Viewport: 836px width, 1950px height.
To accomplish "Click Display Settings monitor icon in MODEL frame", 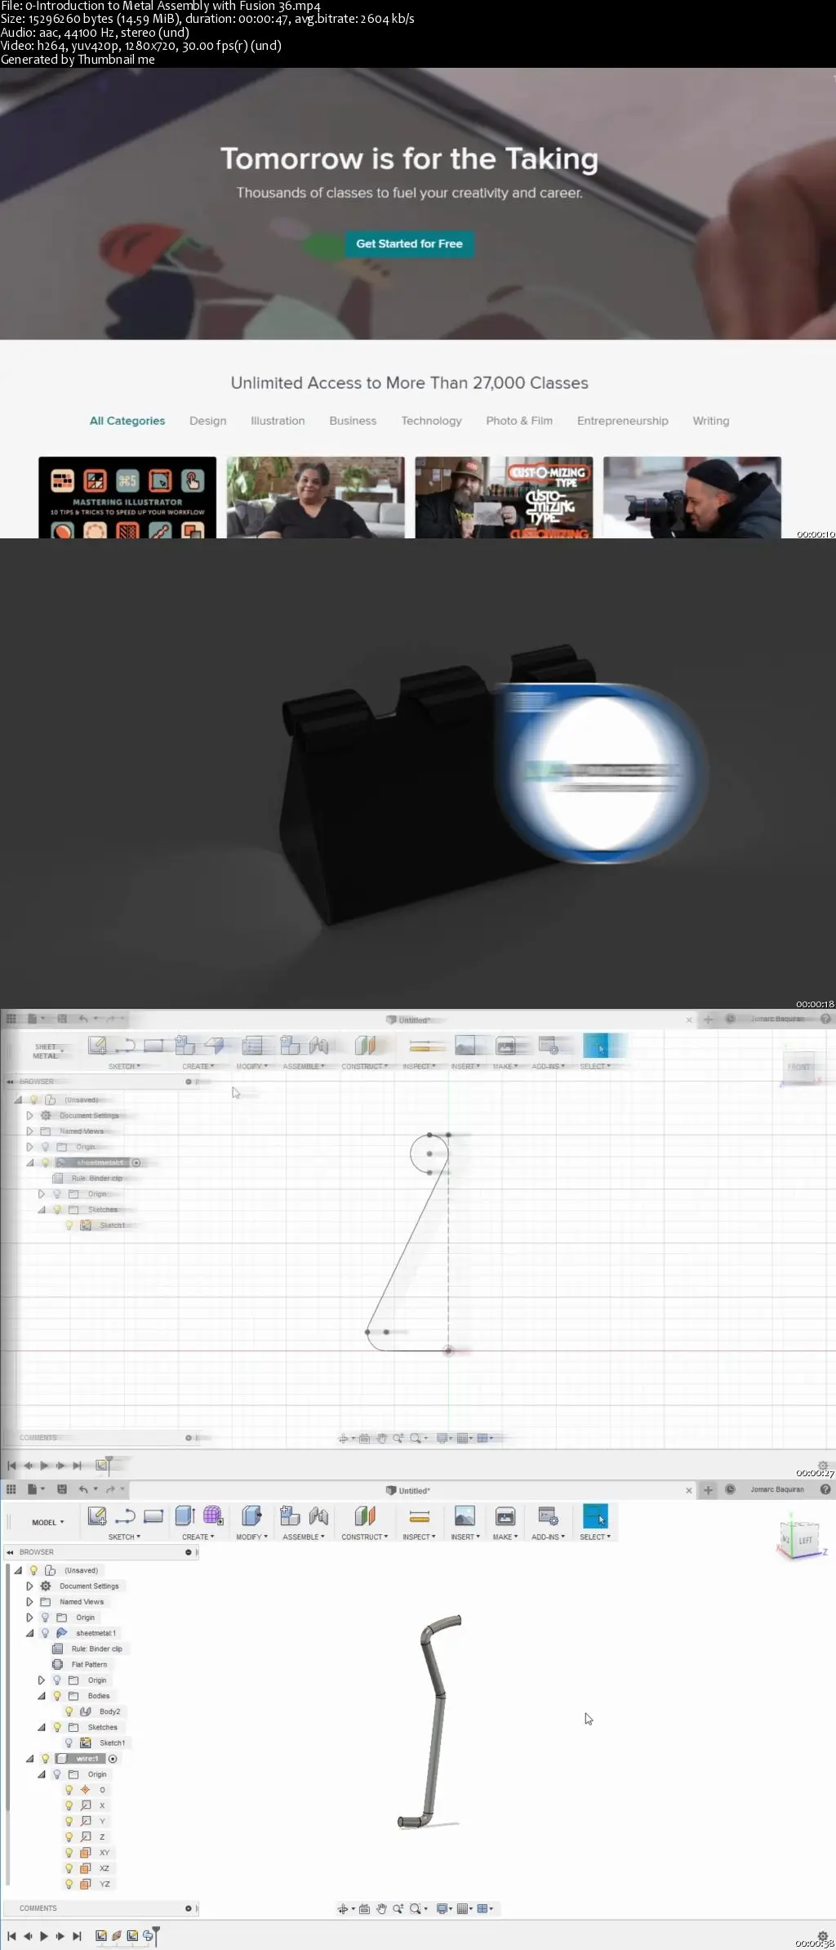I will pos(442,1908).
